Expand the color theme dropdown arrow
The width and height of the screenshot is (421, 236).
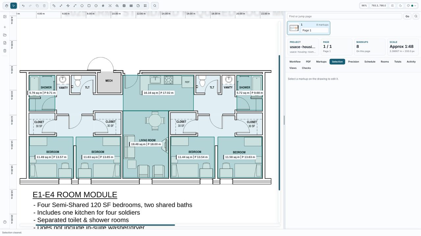click(x=415, y=6)
